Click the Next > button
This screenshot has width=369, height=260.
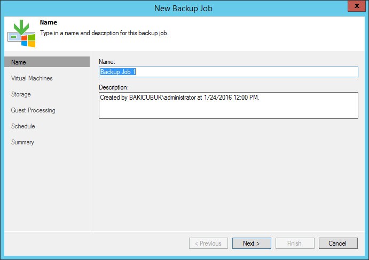252,243
